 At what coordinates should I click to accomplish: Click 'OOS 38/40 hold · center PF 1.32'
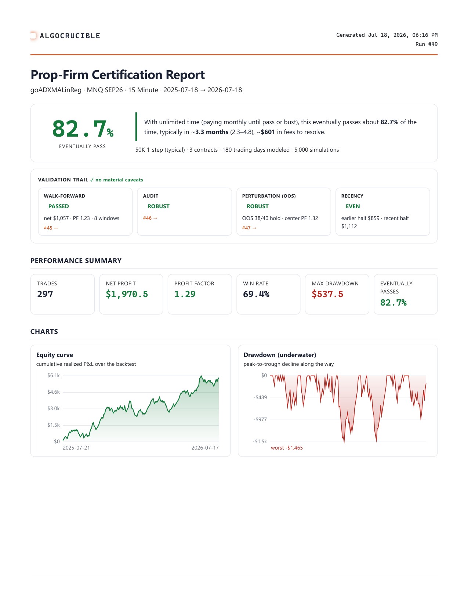point(280,218)
